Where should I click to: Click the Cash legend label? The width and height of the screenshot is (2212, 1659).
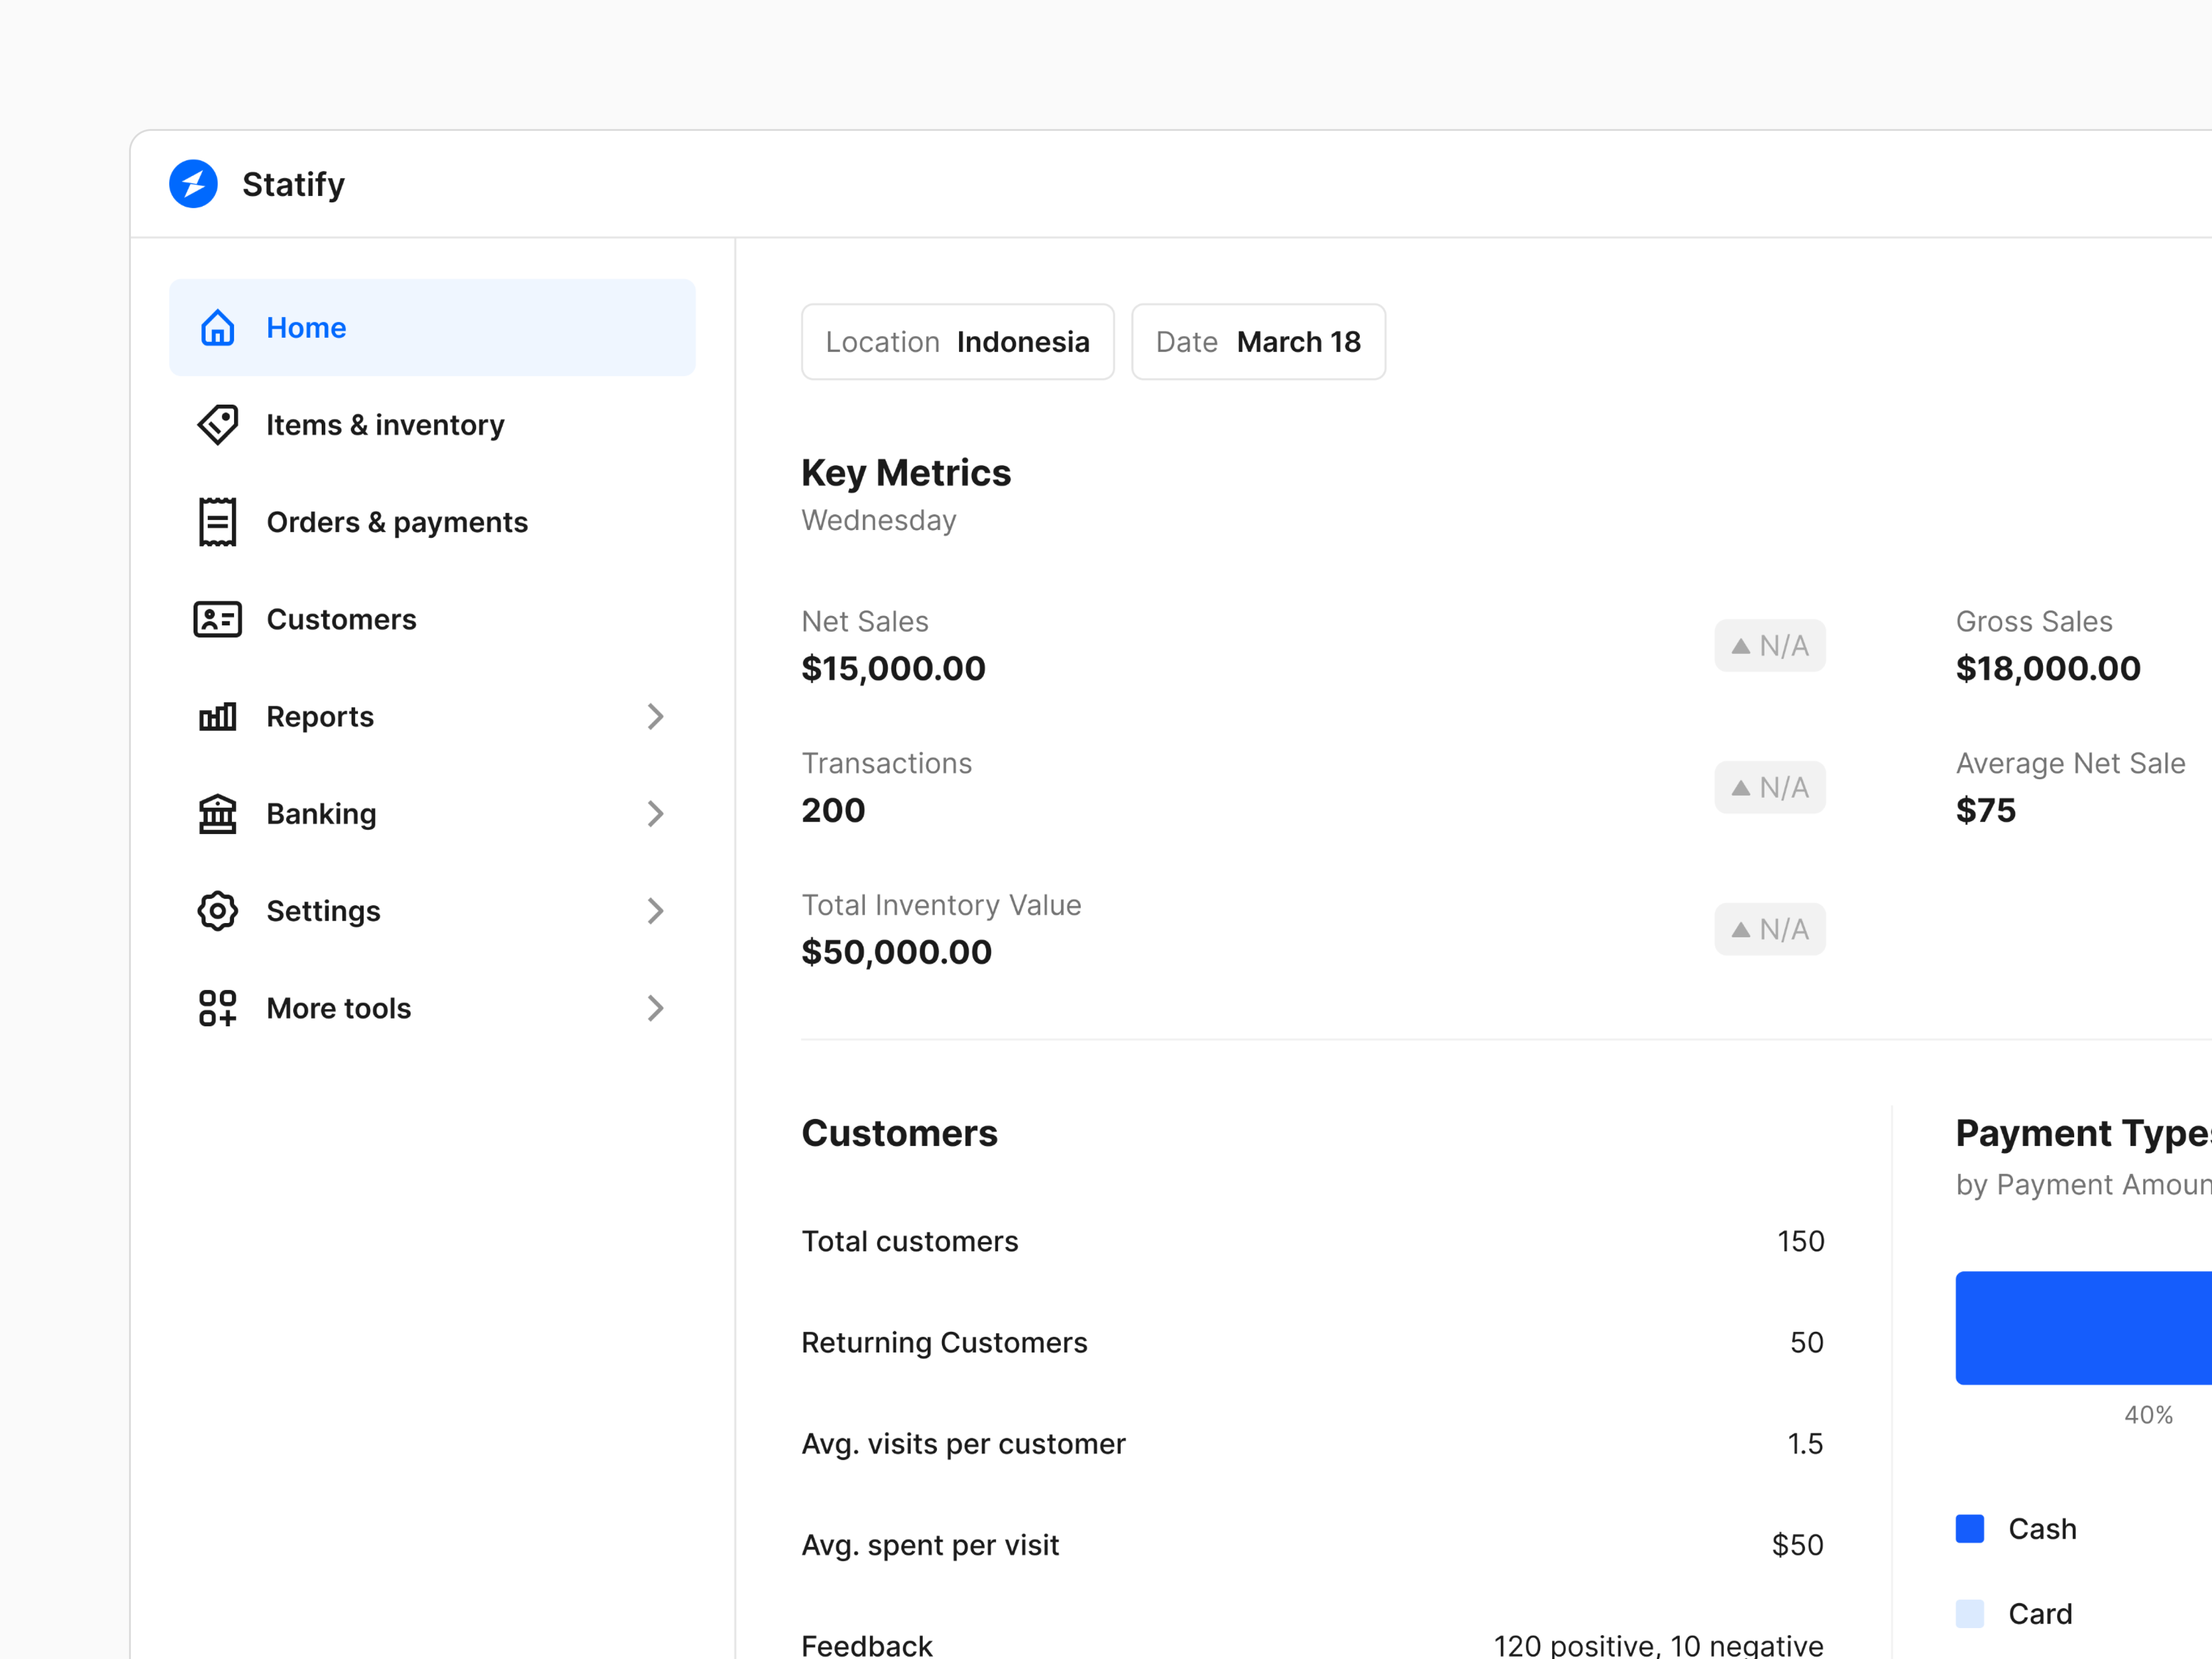(x=2042, y=1529)
